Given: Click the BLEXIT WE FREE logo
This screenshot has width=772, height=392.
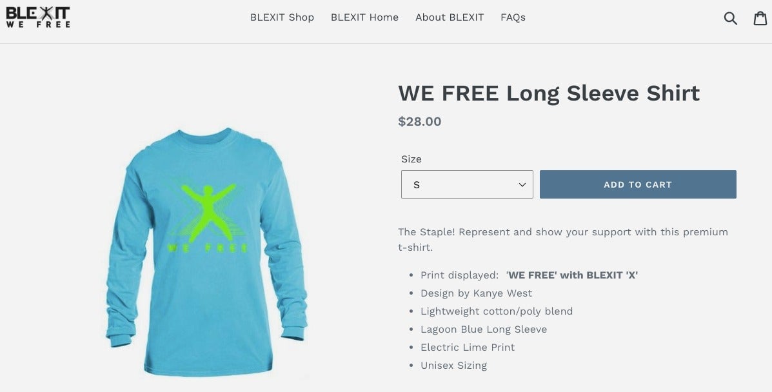Looking at the screenshot, I should 38,17.
